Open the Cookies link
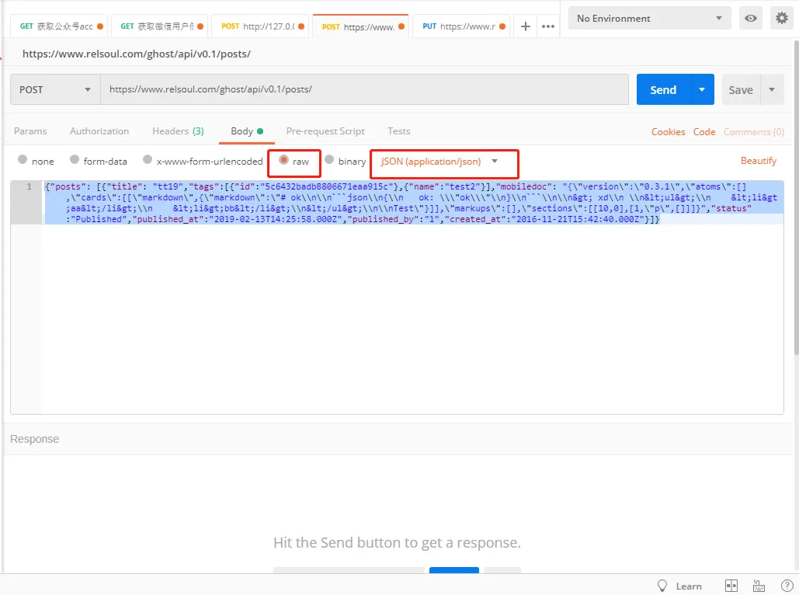The image size is (799, 595). [x=668, y=132]
